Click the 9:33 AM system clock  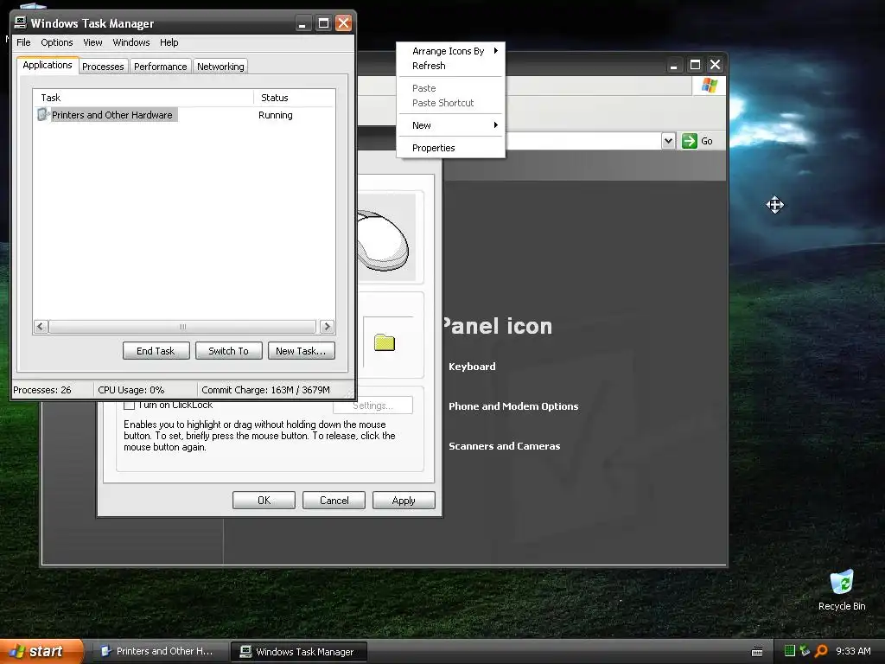click(853, 651)
